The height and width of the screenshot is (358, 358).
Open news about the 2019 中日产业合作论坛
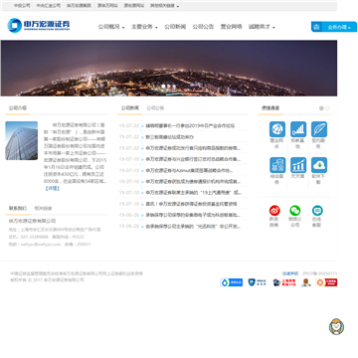pyautogui.click(x=190, y=126)
